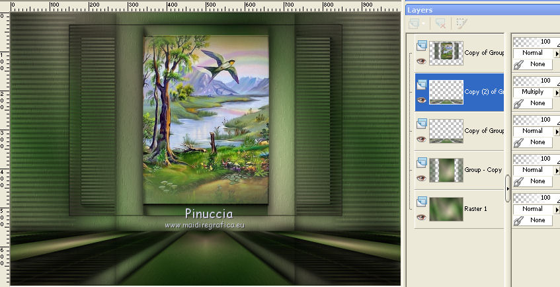Click the opacity slider of the Multiply layer
Viewport: 560px width, 287px height.
536,81
